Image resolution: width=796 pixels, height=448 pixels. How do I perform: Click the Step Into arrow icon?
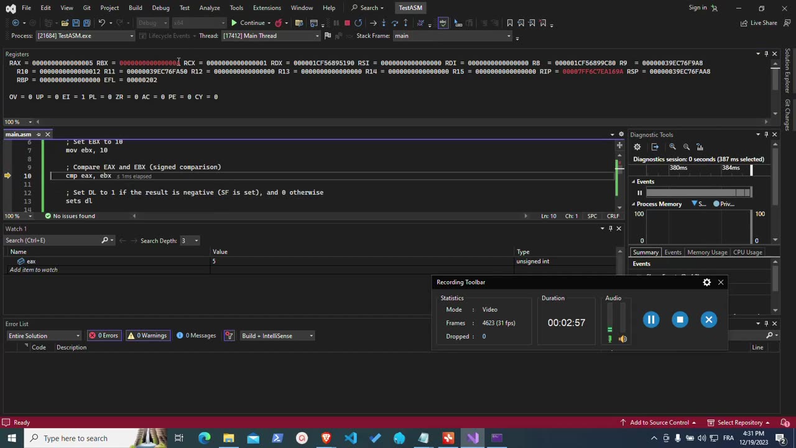coord(384,23)
